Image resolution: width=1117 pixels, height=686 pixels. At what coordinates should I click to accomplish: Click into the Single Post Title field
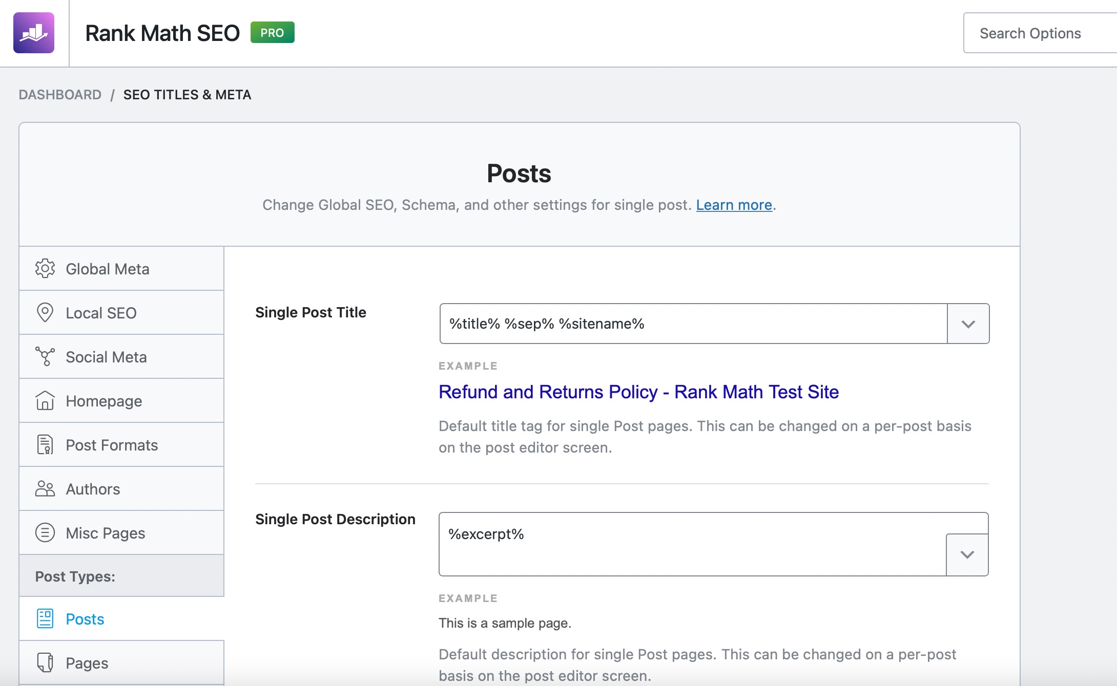693,324
